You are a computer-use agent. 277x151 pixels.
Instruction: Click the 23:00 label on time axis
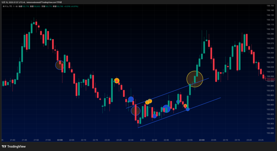[x=202, y=140]
